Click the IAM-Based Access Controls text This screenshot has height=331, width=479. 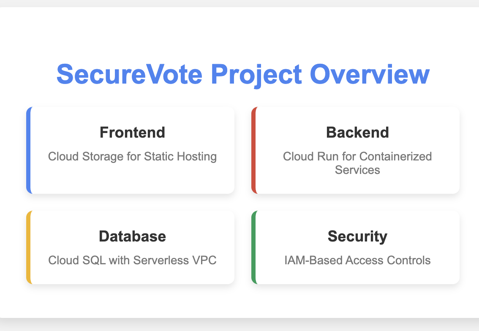357,260
